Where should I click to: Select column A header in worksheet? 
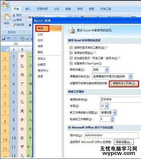tap(14, 49)
